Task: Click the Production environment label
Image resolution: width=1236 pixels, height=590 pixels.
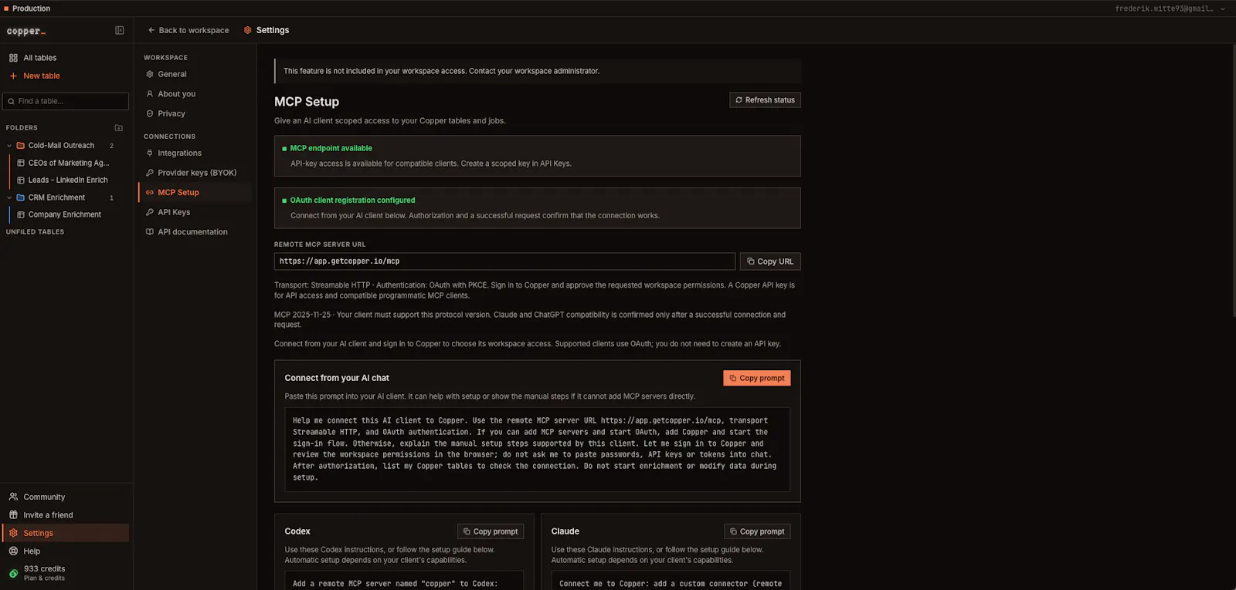Action: pos(31,8)
